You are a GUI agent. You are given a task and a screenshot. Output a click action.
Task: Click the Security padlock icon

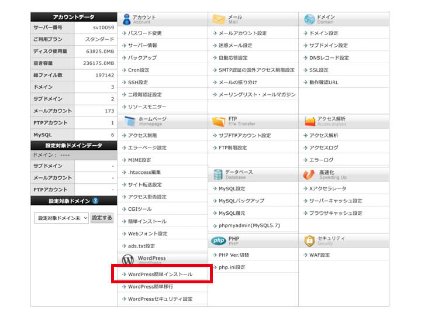tap(309, 241)
